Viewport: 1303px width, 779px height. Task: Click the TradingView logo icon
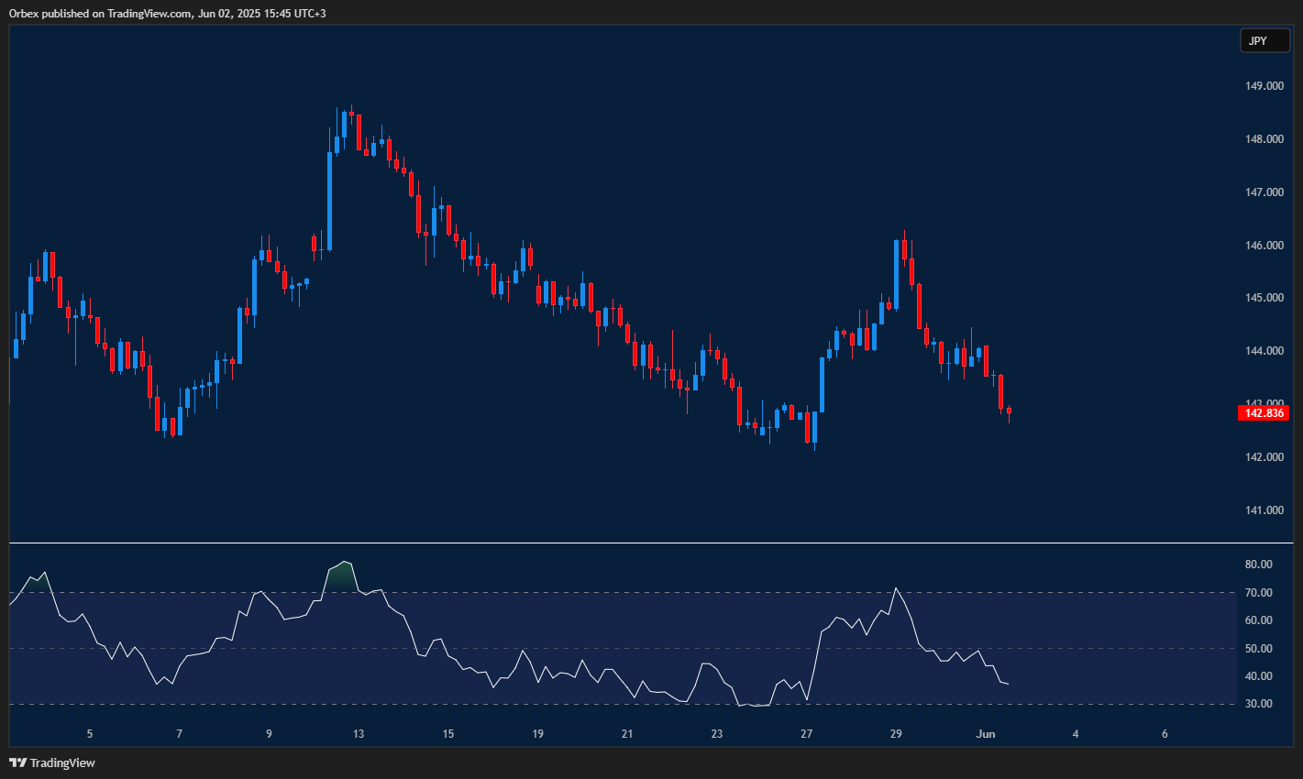(x=16, y=763)
